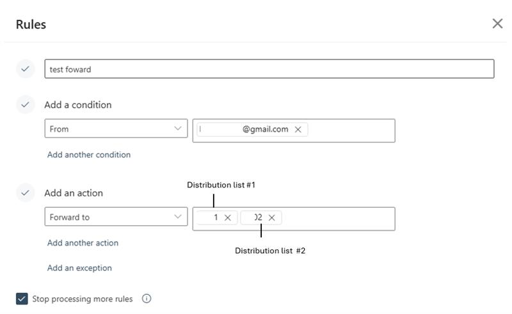Open info tooltip for Stop processing rules
512x314 pixels.
(x=147, y=299)
